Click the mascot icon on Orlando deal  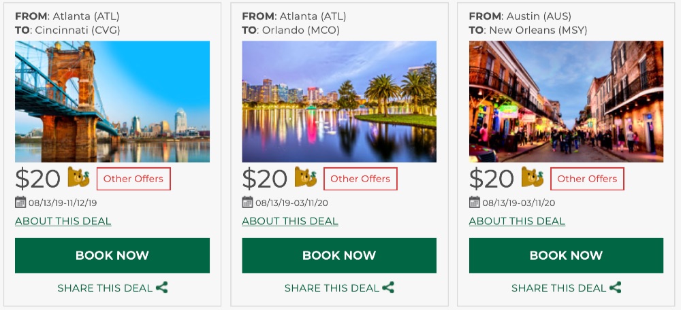click(305, 178)
